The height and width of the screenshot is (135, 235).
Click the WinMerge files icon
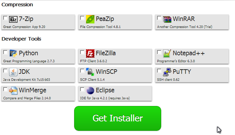pos(13,91)
